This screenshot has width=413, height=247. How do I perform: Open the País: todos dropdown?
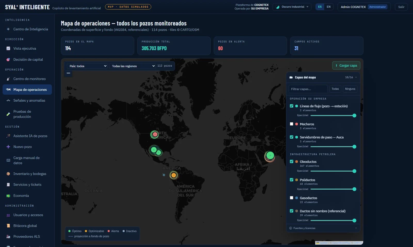[x=87, y=66]
